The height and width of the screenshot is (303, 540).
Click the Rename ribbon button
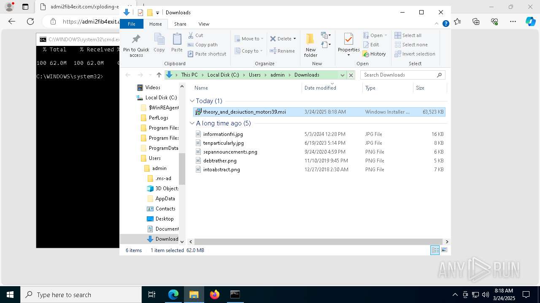(x=282, y=51)
